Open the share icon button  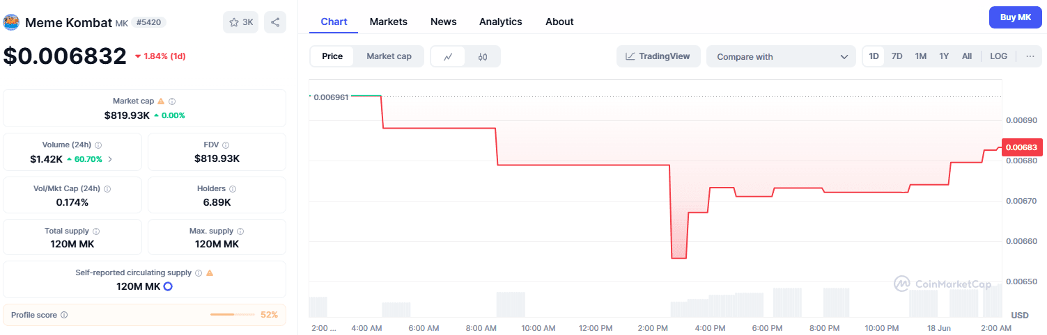[275, 22]
